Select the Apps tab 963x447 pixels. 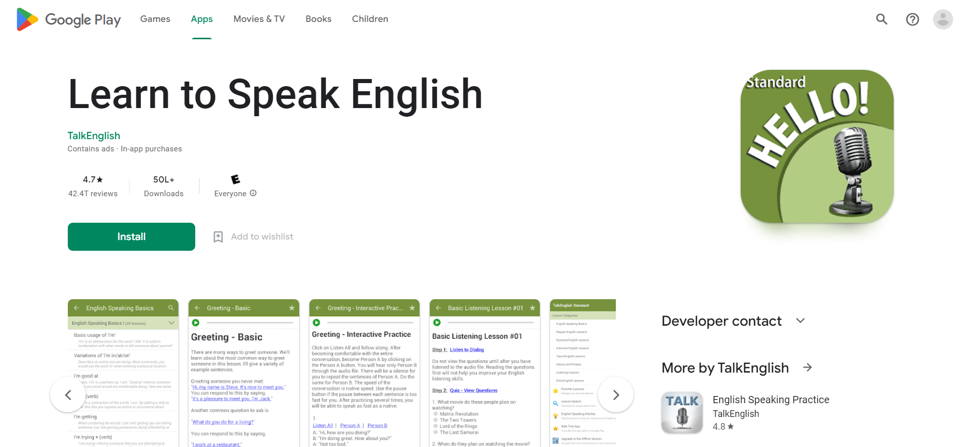pyautogui.click(x=202, y=19)
